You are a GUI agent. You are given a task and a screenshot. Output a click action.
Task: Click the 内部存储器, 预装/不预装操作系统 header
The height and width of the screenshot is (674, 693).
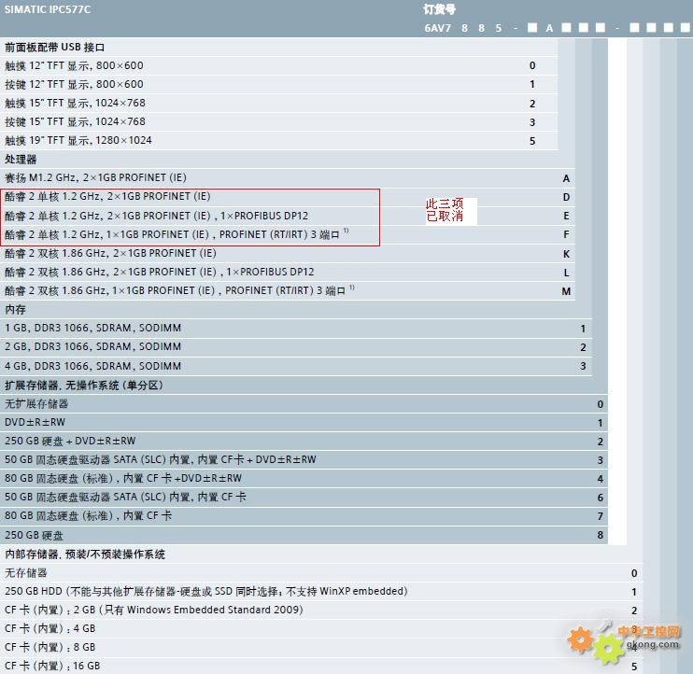85,554
